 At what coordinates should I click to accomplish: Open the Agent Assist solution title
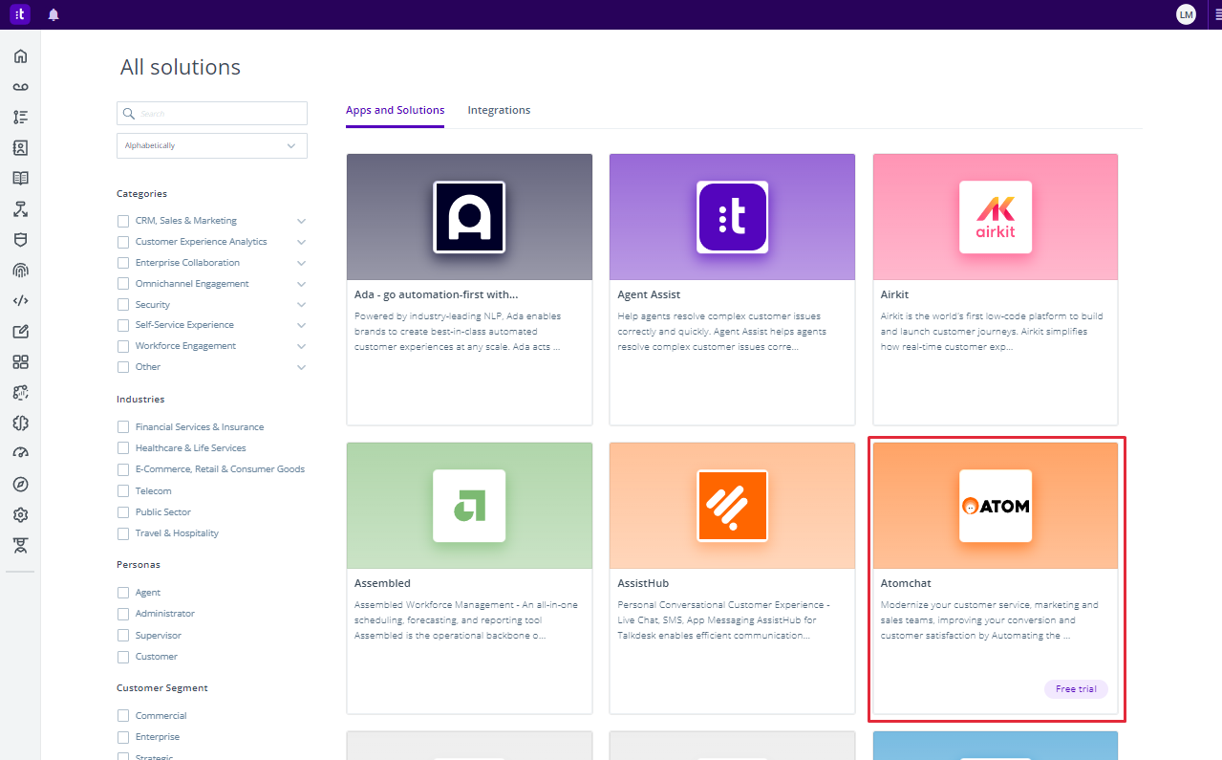[649, 294]
